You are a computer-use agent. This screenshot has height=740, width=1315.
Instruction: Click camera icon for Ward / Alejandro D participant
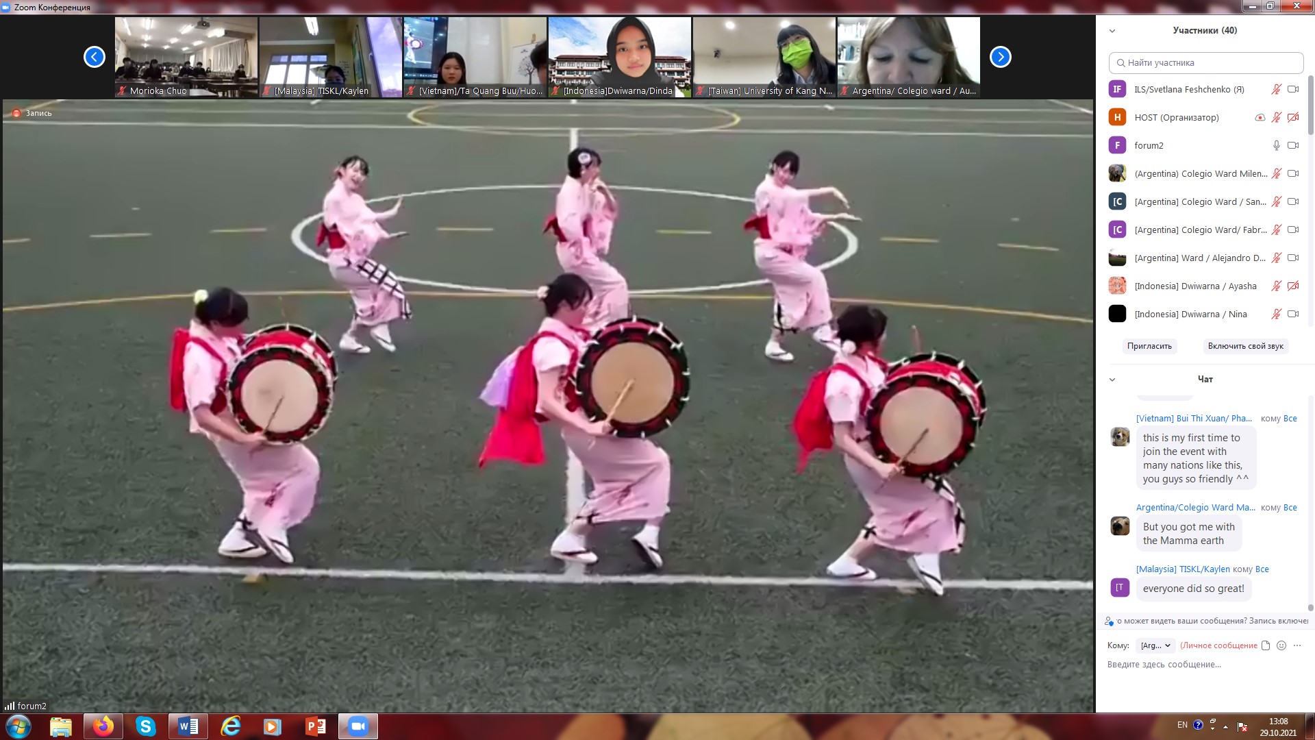point(1293,258)
